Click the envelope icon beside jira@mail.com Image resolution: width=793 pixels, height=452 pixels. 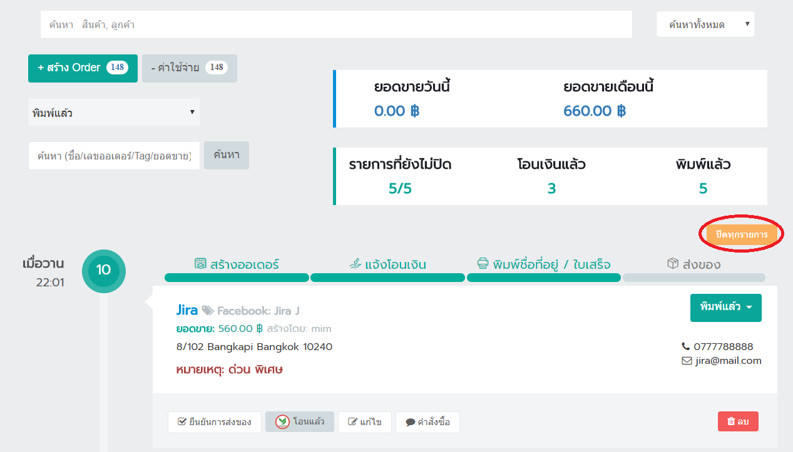coord(685,361)
